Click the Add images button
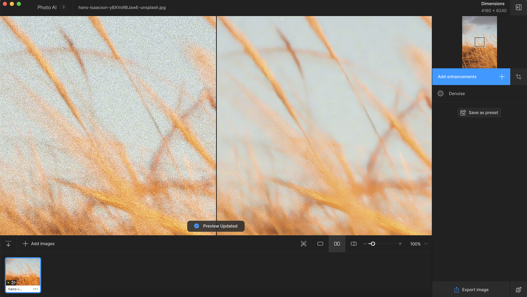The width and height of the screenshot is (527, 297). (38, 244)
